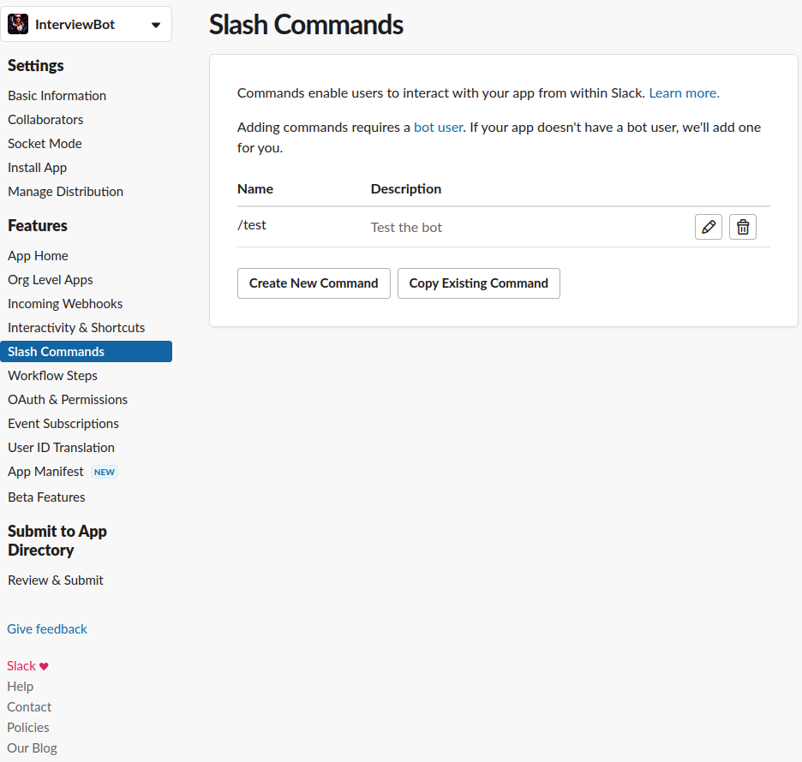Go to Collaborators page
The image size is (802, 762).
tap(45, 120)
